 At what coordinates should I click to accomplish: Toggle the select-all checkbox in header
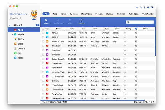43,29
